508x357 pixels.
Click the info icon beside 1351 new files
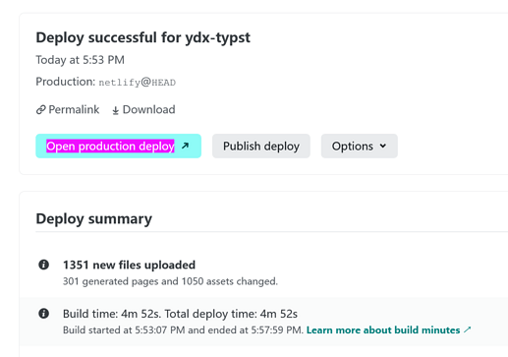point(43,265)
